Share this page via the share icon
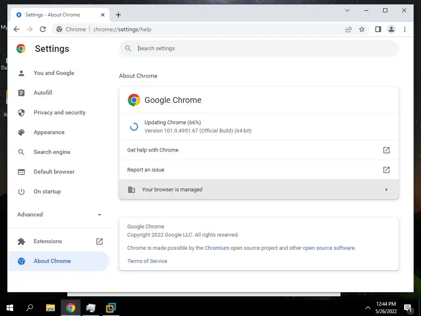 tap(349, 29)
